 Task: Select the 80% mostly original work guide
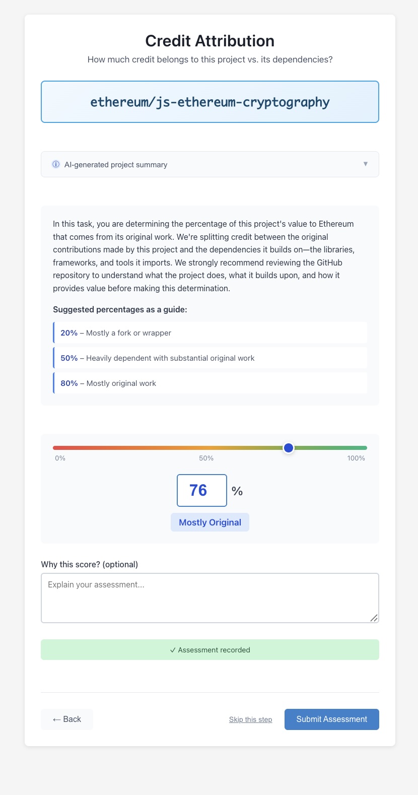pyautogui.click(x=210, y=383)
